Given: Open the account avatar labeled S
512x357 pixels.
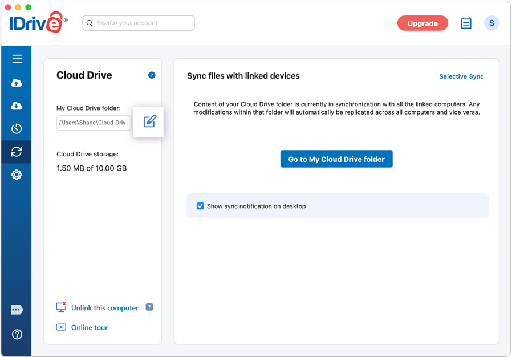Looking at the screenshot, I should point(491,23).
